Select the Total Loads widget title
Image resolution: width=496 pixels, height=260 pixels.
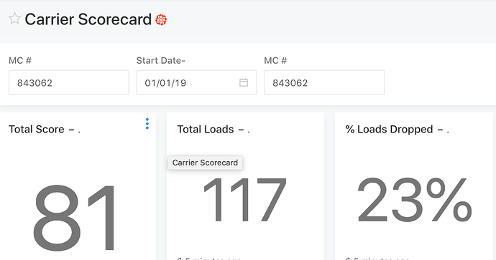(213, 129)
